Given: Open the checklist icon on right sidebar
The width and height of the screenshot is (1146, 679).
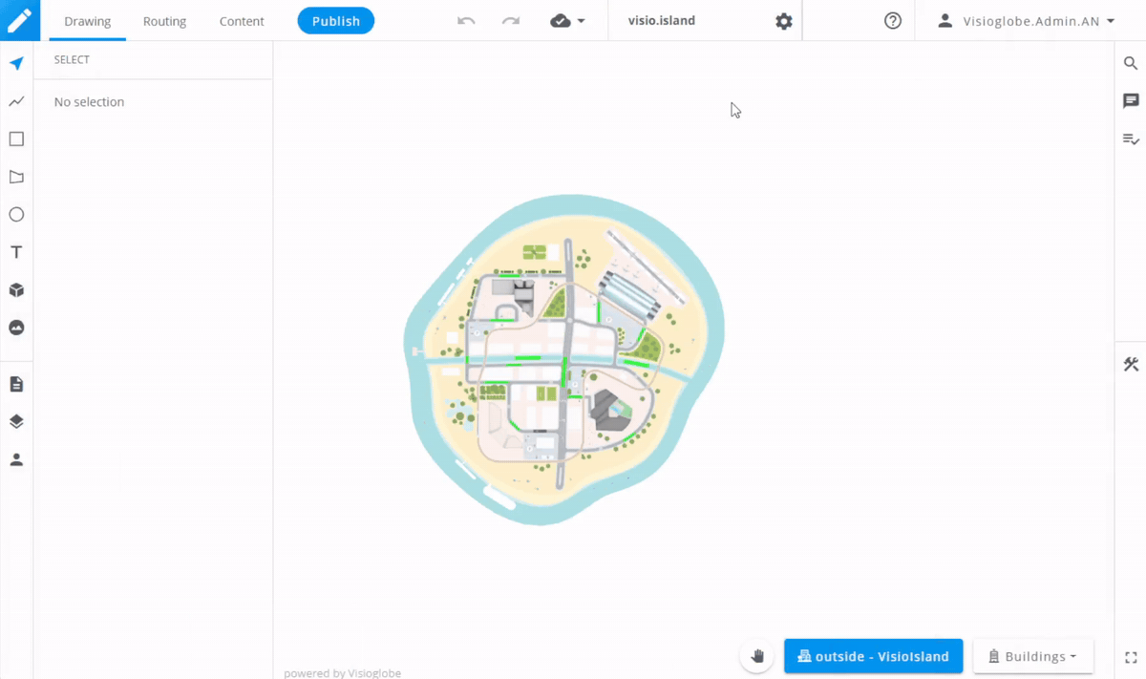Looking at the screenshot, I should 1131,139.
